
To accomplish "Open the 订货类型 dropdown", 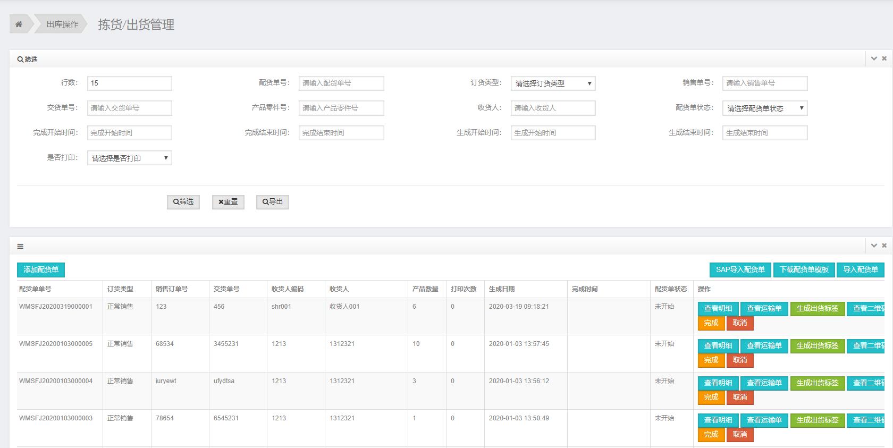I will [553, 83].
